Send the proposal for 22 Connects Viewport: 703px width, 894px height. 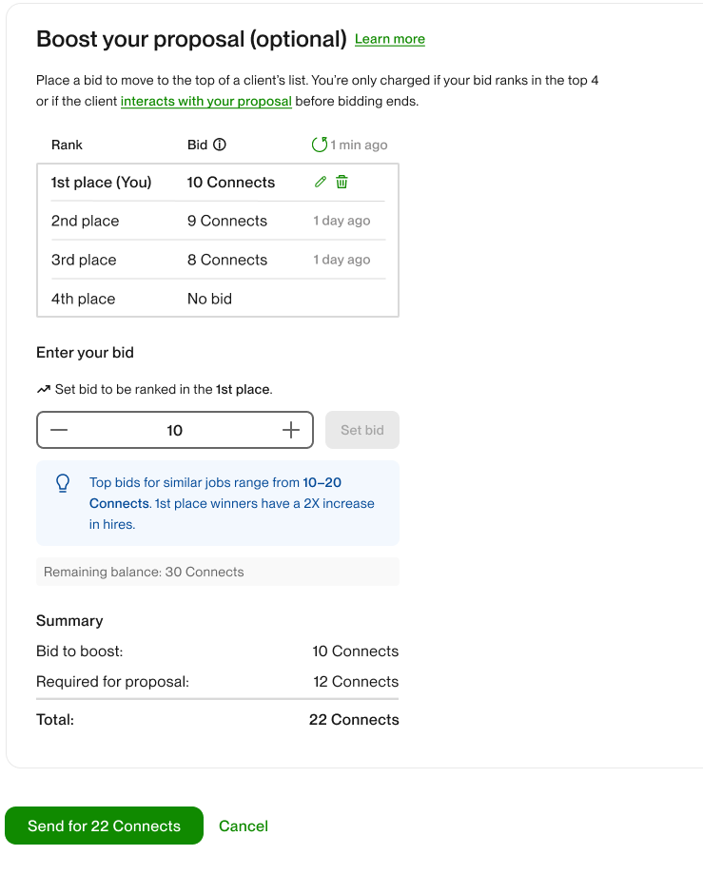click(x=104, y=826)
